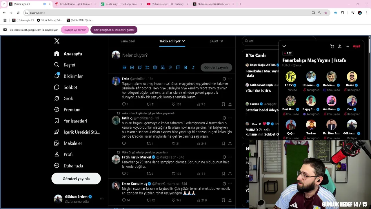Open more options on Fatih Faruk Markal post
The image size is (371, 209).
point(230,157)
